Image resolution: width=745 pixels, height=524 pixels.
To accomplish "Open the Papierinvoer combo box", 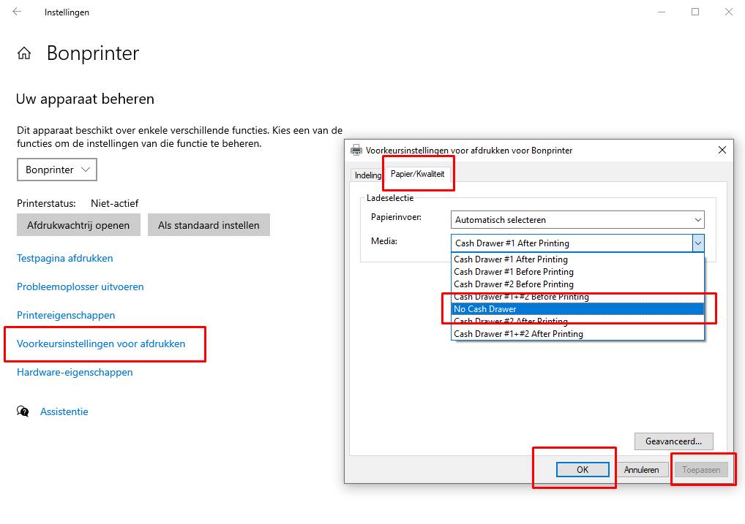I will 577,219.
